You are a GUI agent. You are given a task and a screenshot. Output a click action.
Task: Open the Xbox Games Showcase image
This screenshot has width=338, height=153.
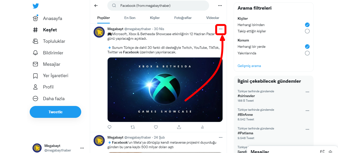[x=165, y=90]
